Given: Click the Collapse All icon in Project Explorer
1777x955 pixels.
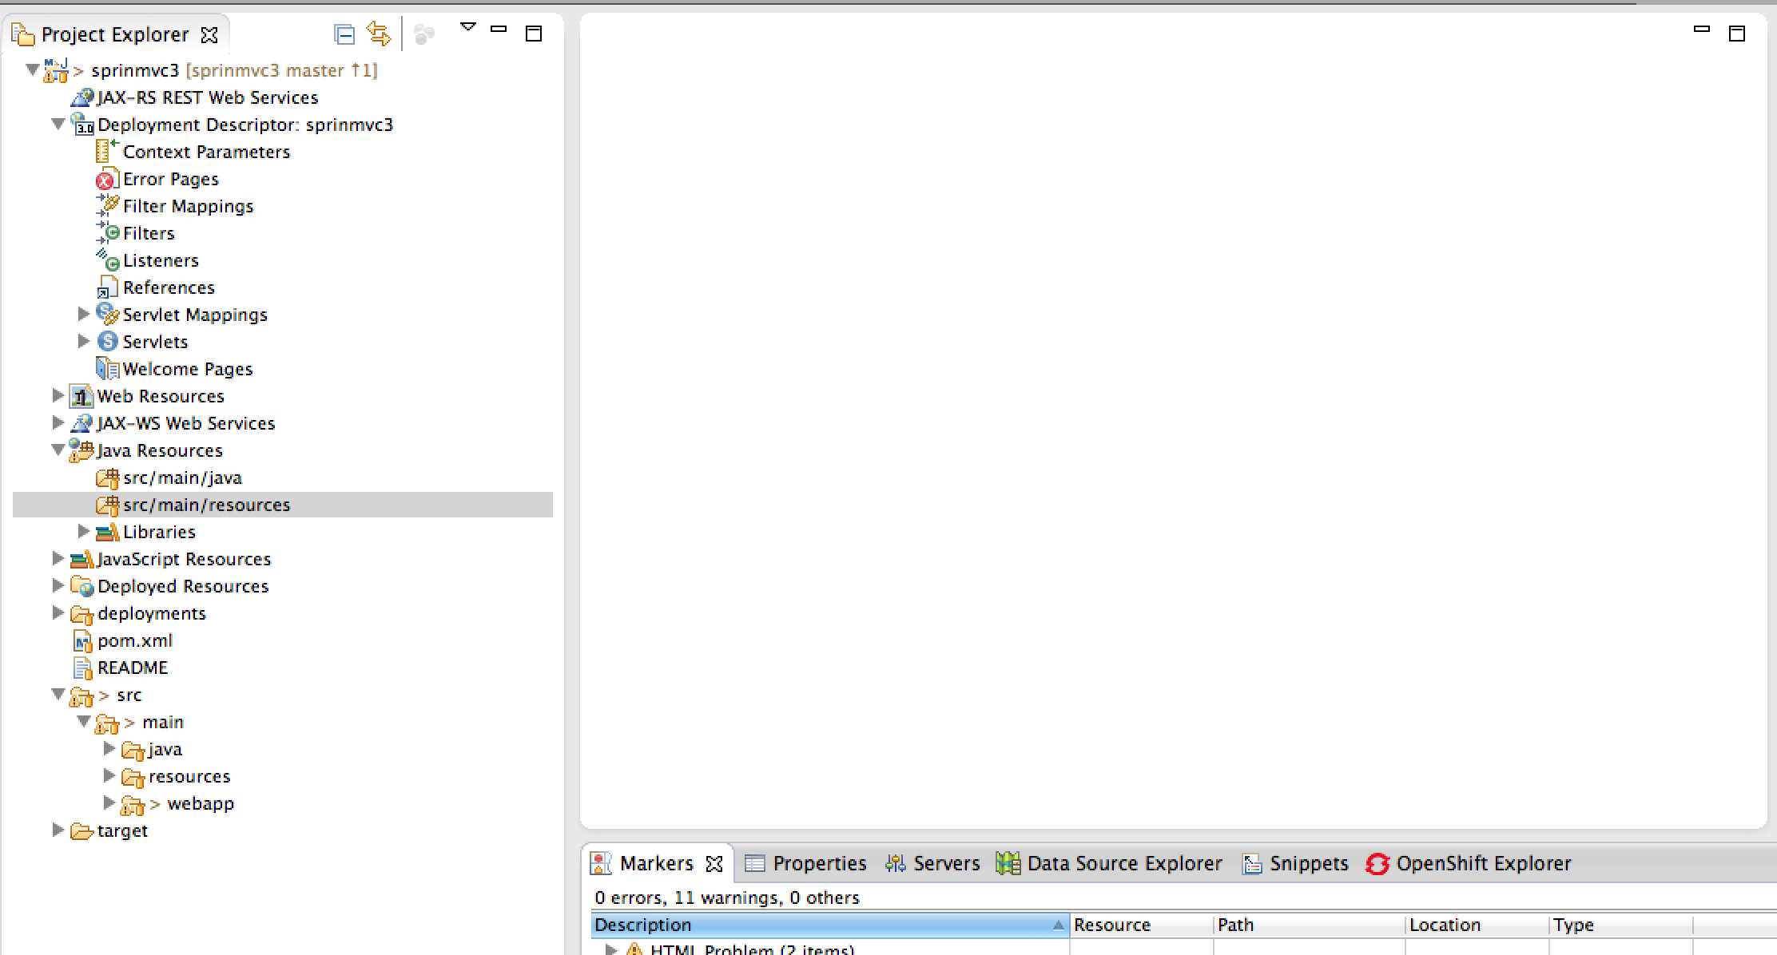Looking at the screenshot, I should (344, 34).
